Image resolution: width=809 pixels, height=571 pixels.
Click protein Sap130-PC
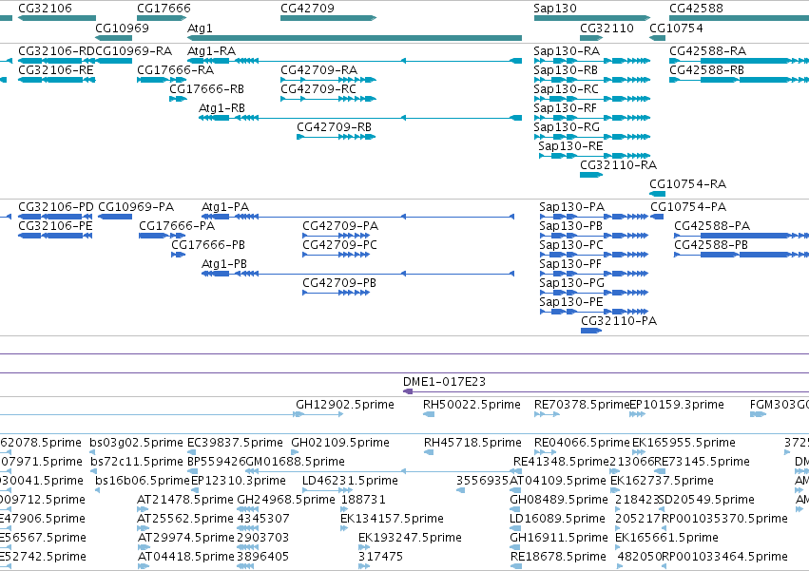[593, 255]
